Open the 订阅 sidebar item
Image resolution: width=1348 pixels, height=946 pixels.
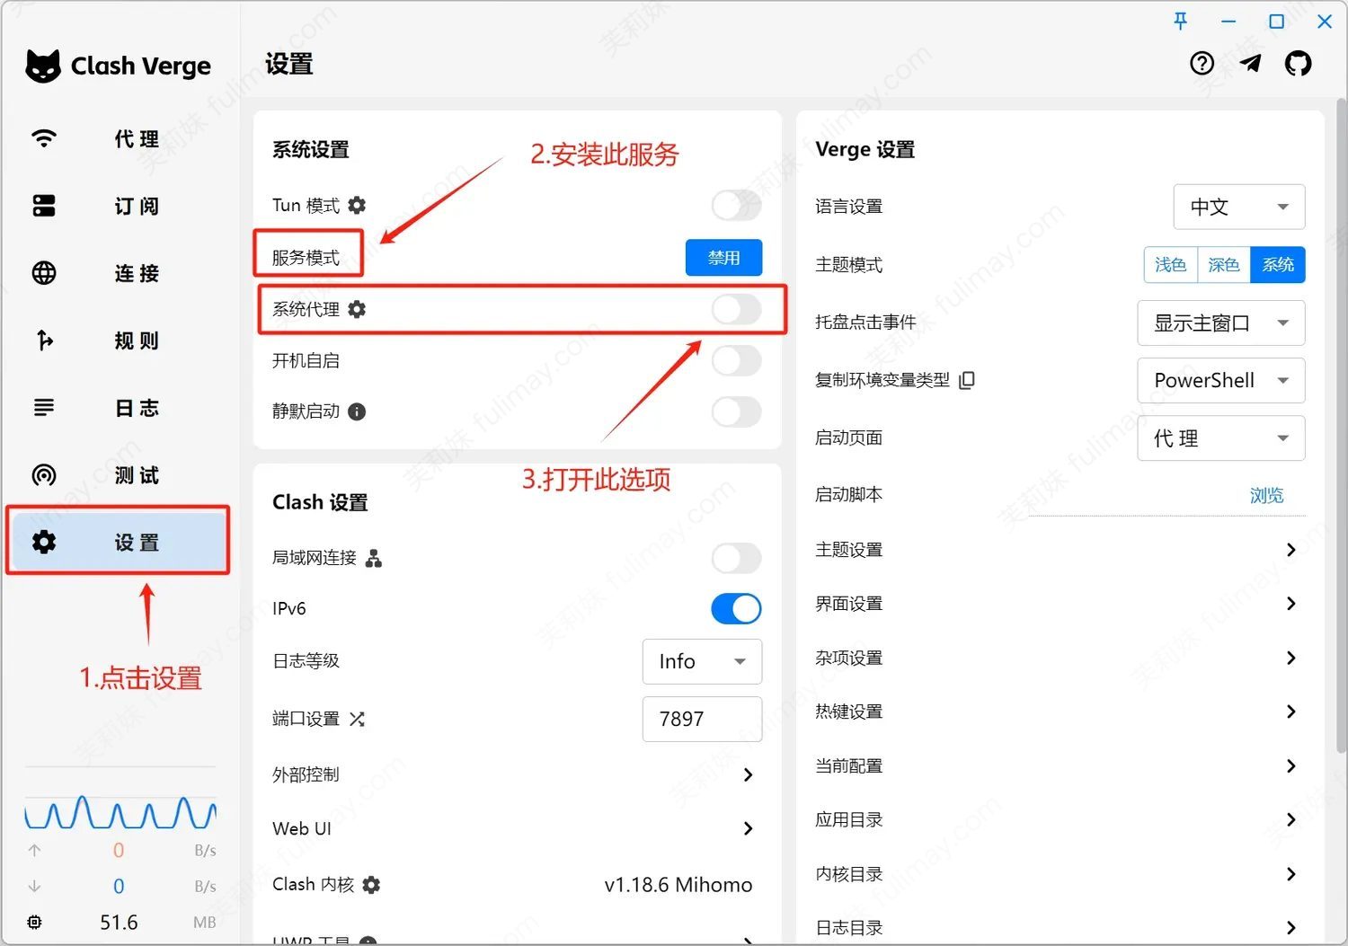pos(117,207)
